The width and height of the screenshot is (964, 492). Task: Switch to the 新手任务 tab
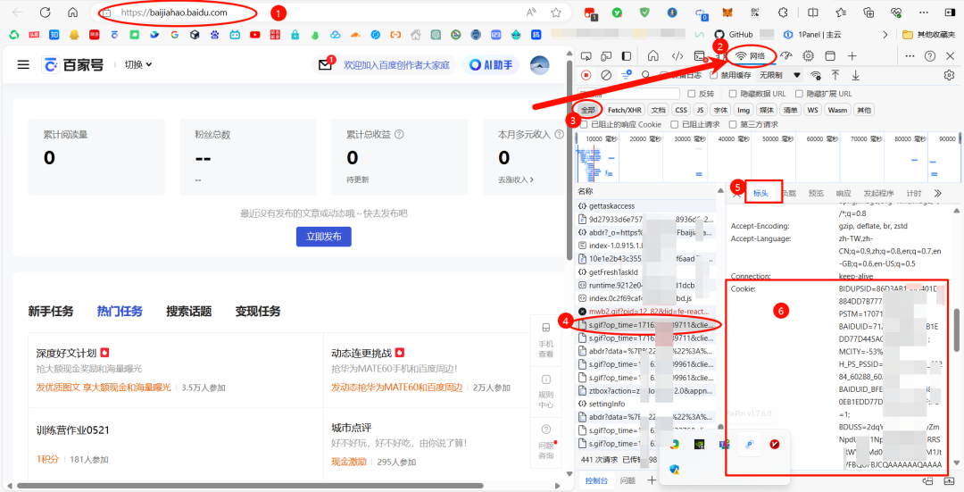tap(50, 312)
